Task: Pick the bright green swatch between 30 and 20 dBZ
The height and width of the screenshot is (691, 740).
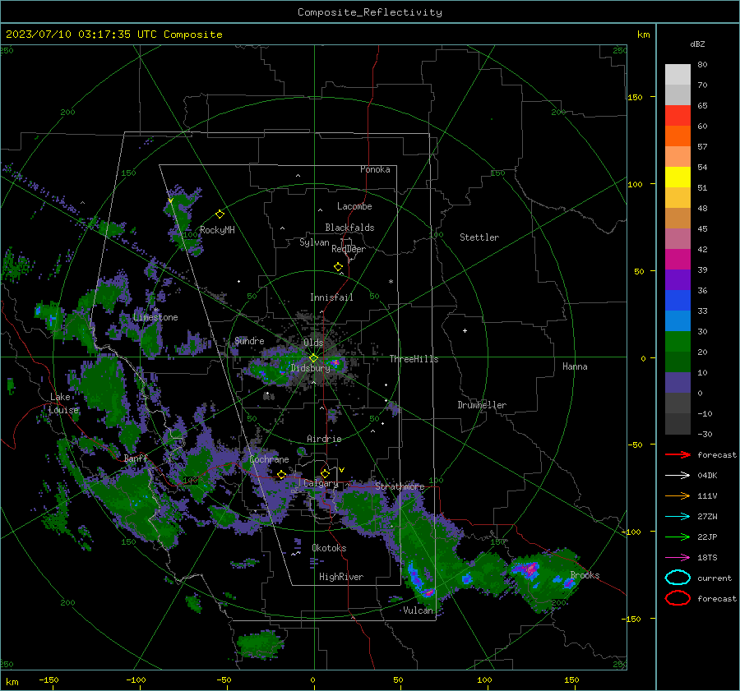Action: click(678, 342)
